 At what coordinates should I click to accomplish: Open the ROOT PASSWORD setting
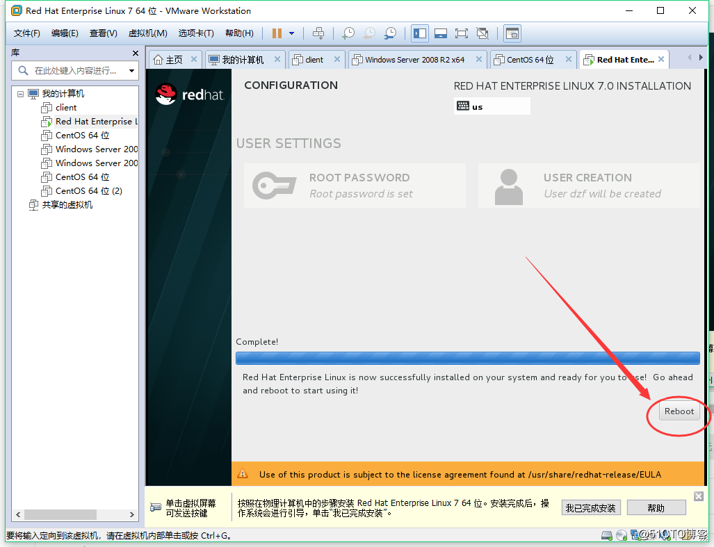(x=355, y=186)
